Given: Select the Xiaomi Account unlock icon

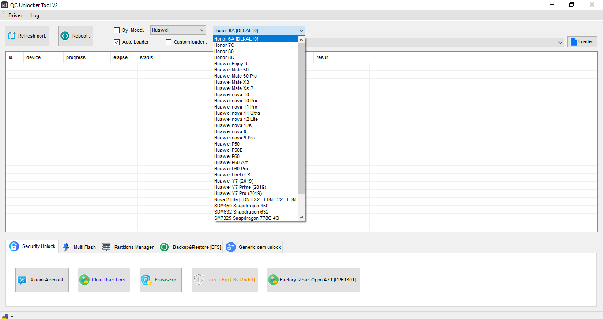Looking at the screenshot, I should tap(22, 280).
